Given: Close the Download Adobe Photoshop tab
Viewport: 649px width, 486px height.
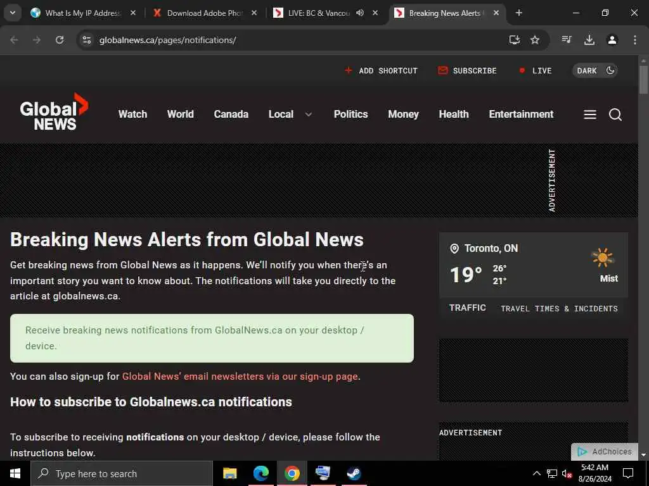Looking at the screenshot, I should (254, 13).
